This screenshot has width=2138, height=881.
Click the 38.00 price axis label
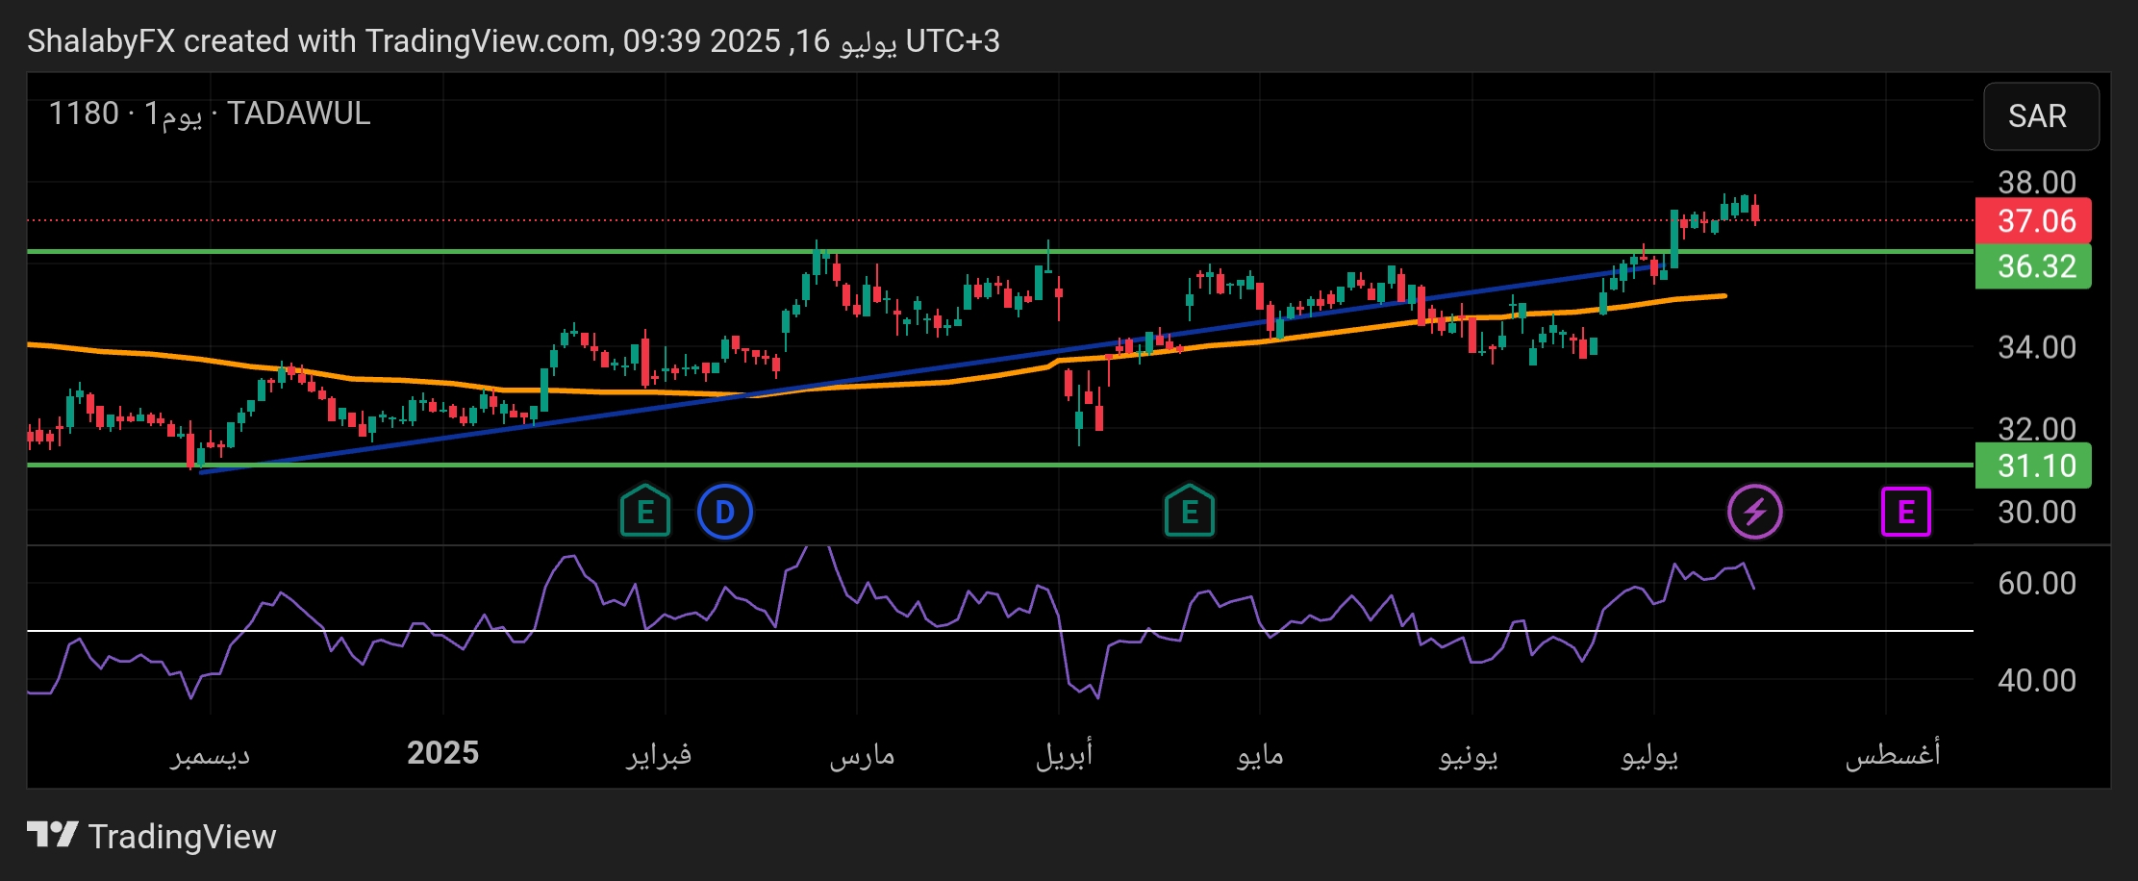2037,182
